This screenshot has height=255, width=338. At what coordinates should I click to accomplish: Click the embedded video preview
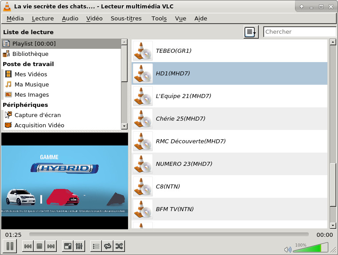click(x=65, y=181)
